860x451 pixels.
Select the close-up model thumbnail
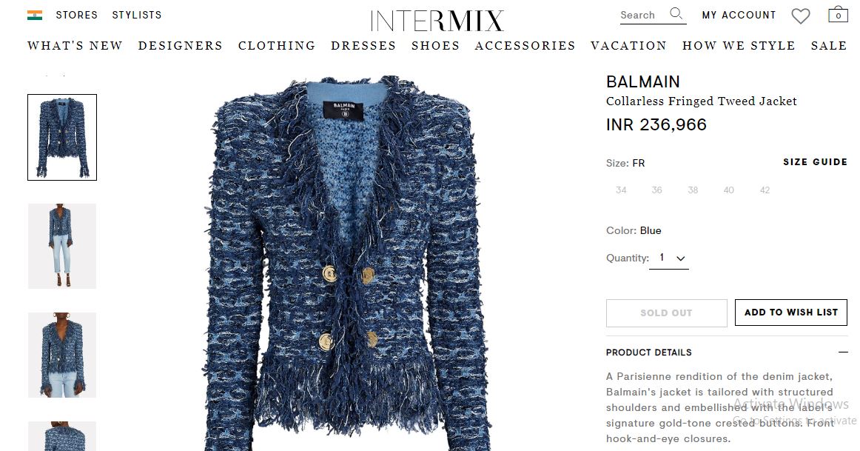pos(62,355)
